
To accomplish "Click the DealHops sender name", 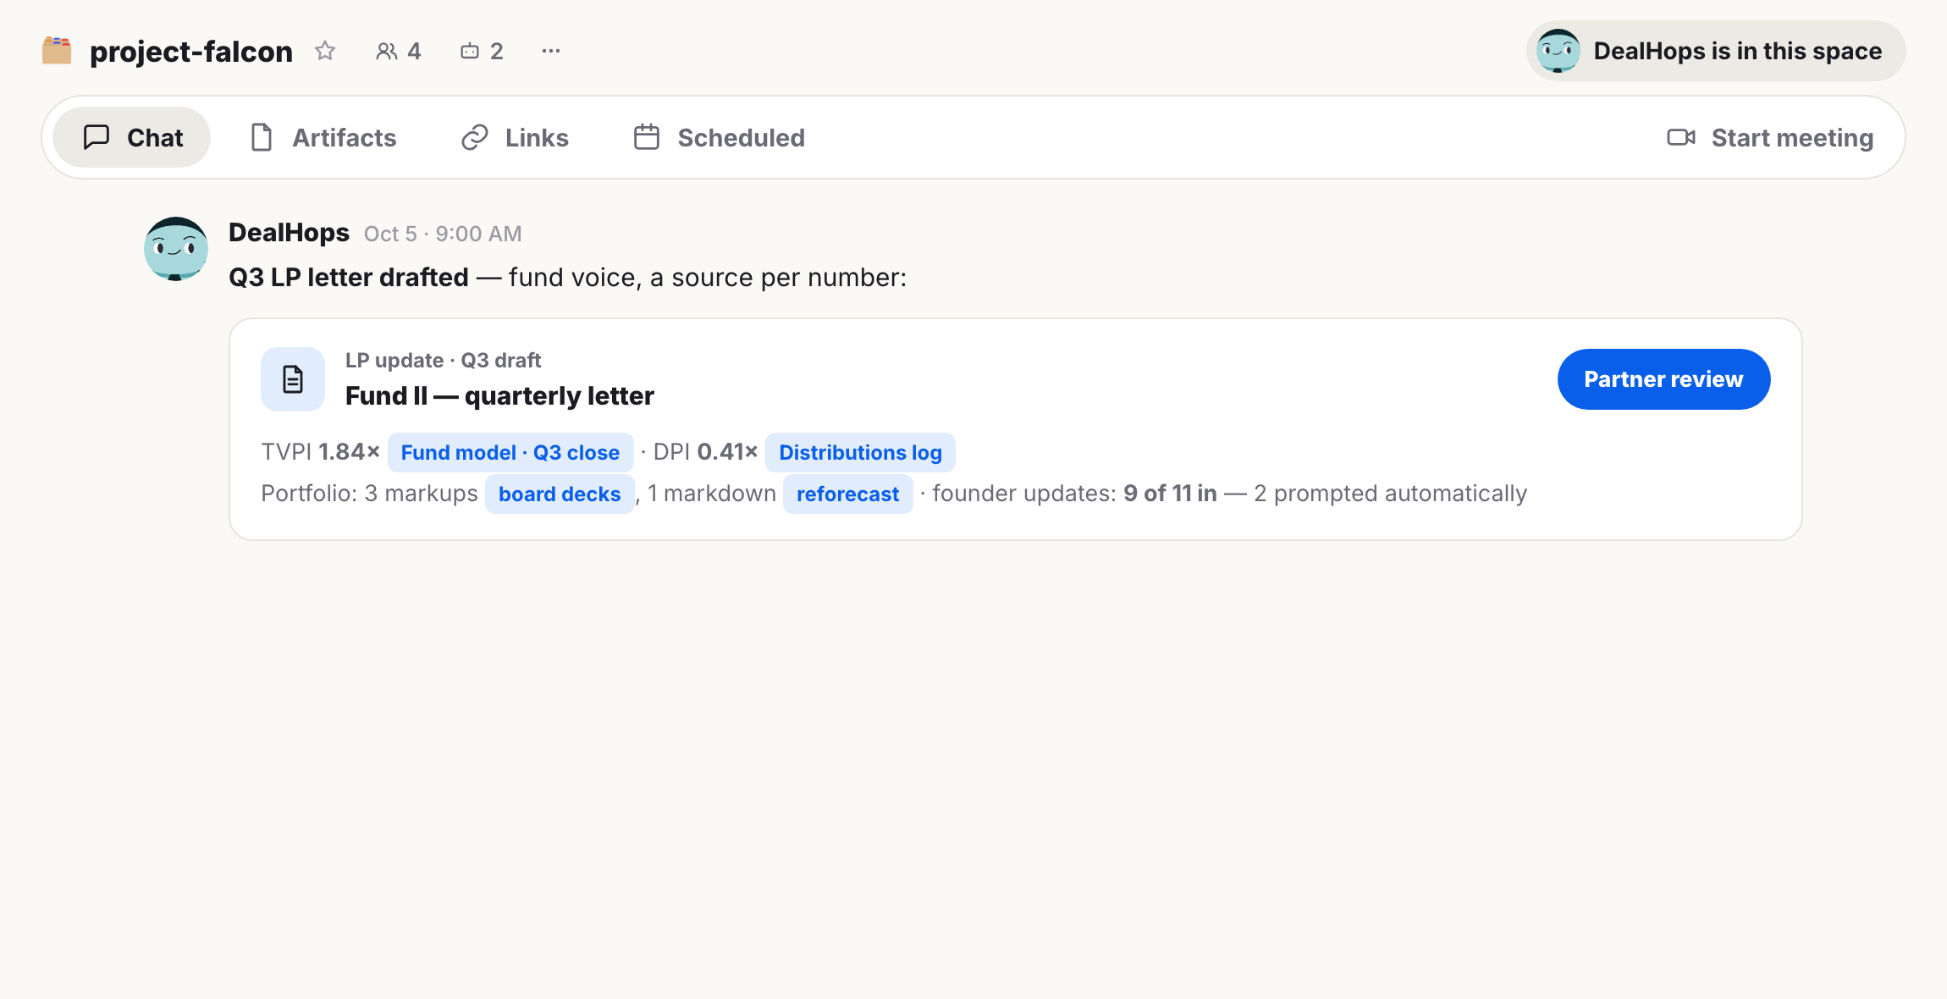I will (289, 233).
